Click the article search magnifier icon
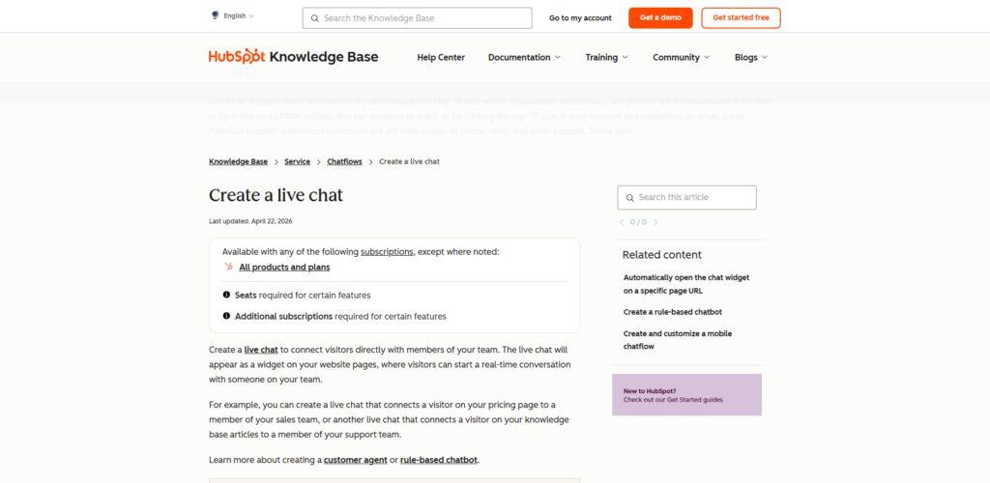 [x=629, y=198]
